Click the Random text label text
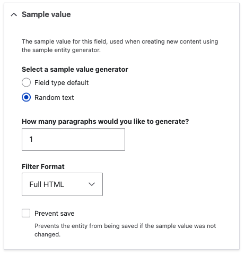 [x=54, y=97]
